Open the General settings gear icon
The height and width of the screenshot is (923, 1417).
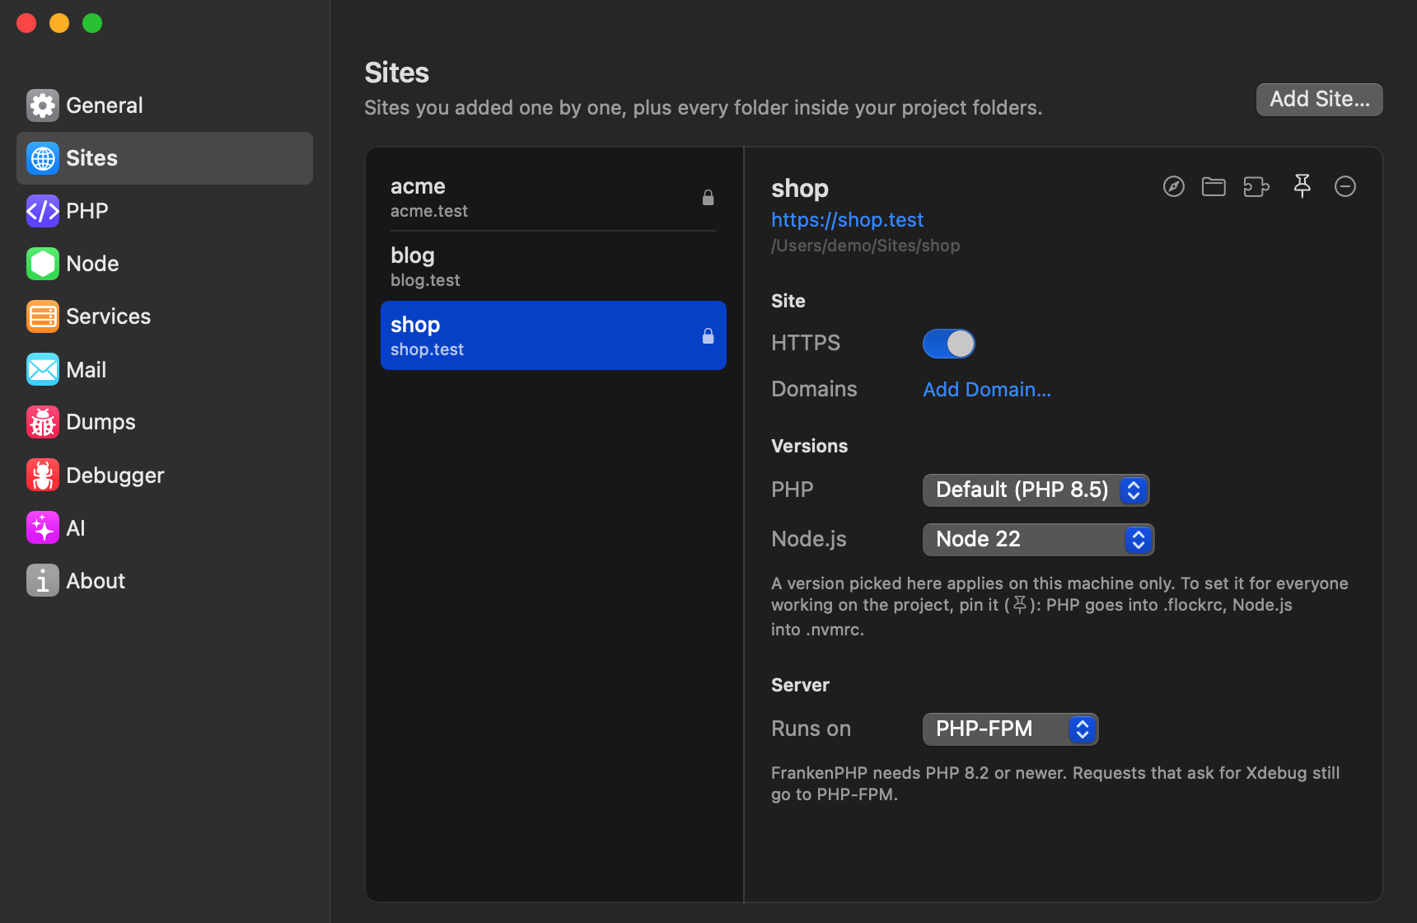pos(42,105)
